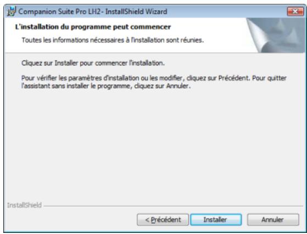
Task: Click the separator line beside InstallShield
Action: click(x=174, y=206)
